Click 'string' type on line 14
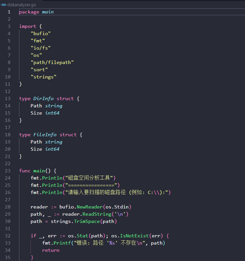This screenshot has width=245, height=261. click(x=53, y=106)
